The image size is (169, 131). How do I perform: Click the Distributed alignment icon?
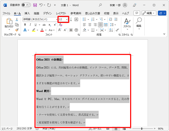(106, 25)
